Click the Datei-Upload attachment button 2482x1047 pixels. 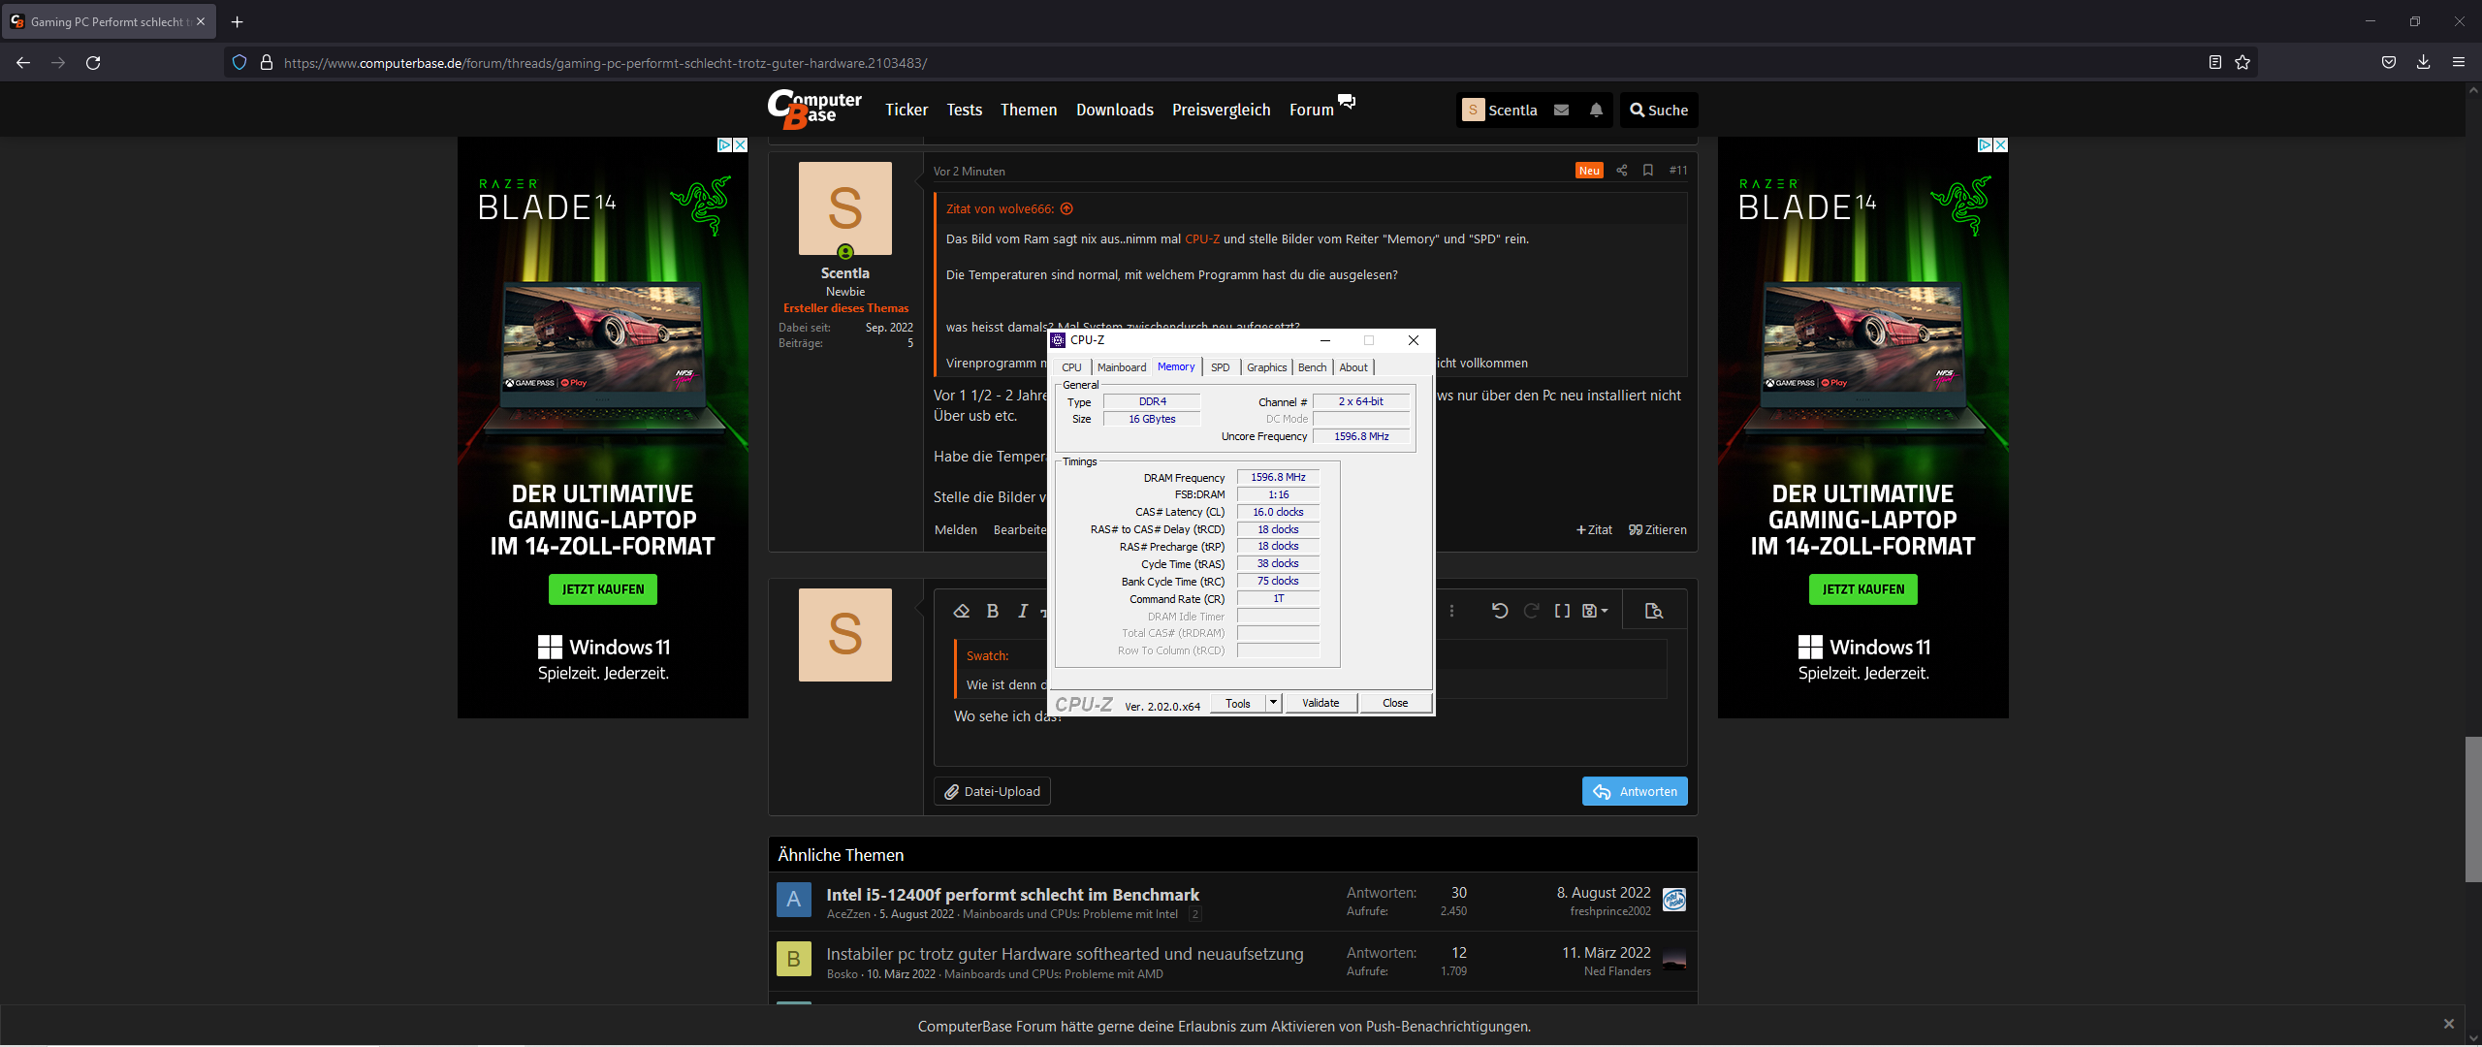(x=992, y=792)
